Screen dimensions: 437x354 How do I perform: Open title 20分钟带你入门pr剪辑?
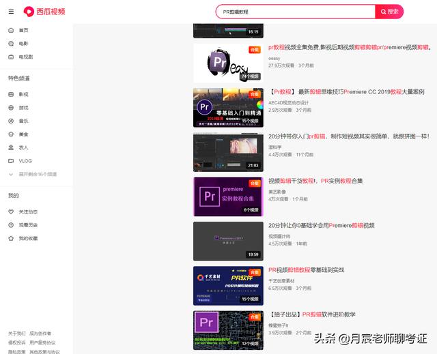[x=349, y=136]
